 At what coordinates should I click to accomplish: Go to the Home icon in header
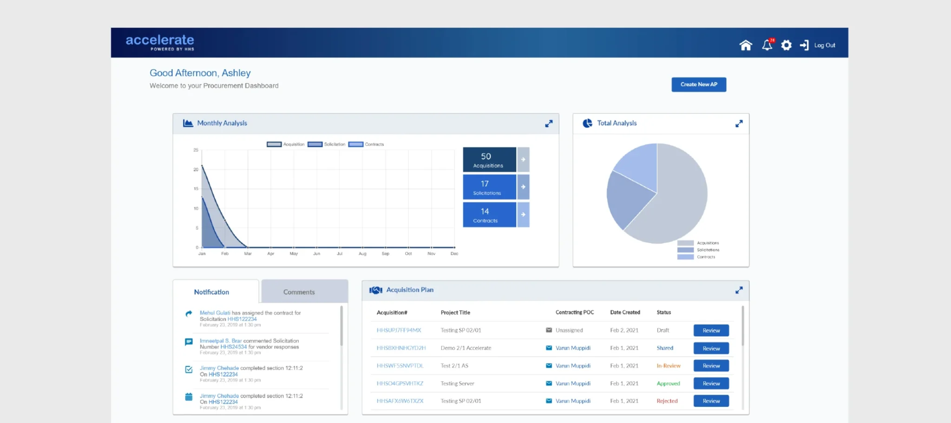coord(746,45)
